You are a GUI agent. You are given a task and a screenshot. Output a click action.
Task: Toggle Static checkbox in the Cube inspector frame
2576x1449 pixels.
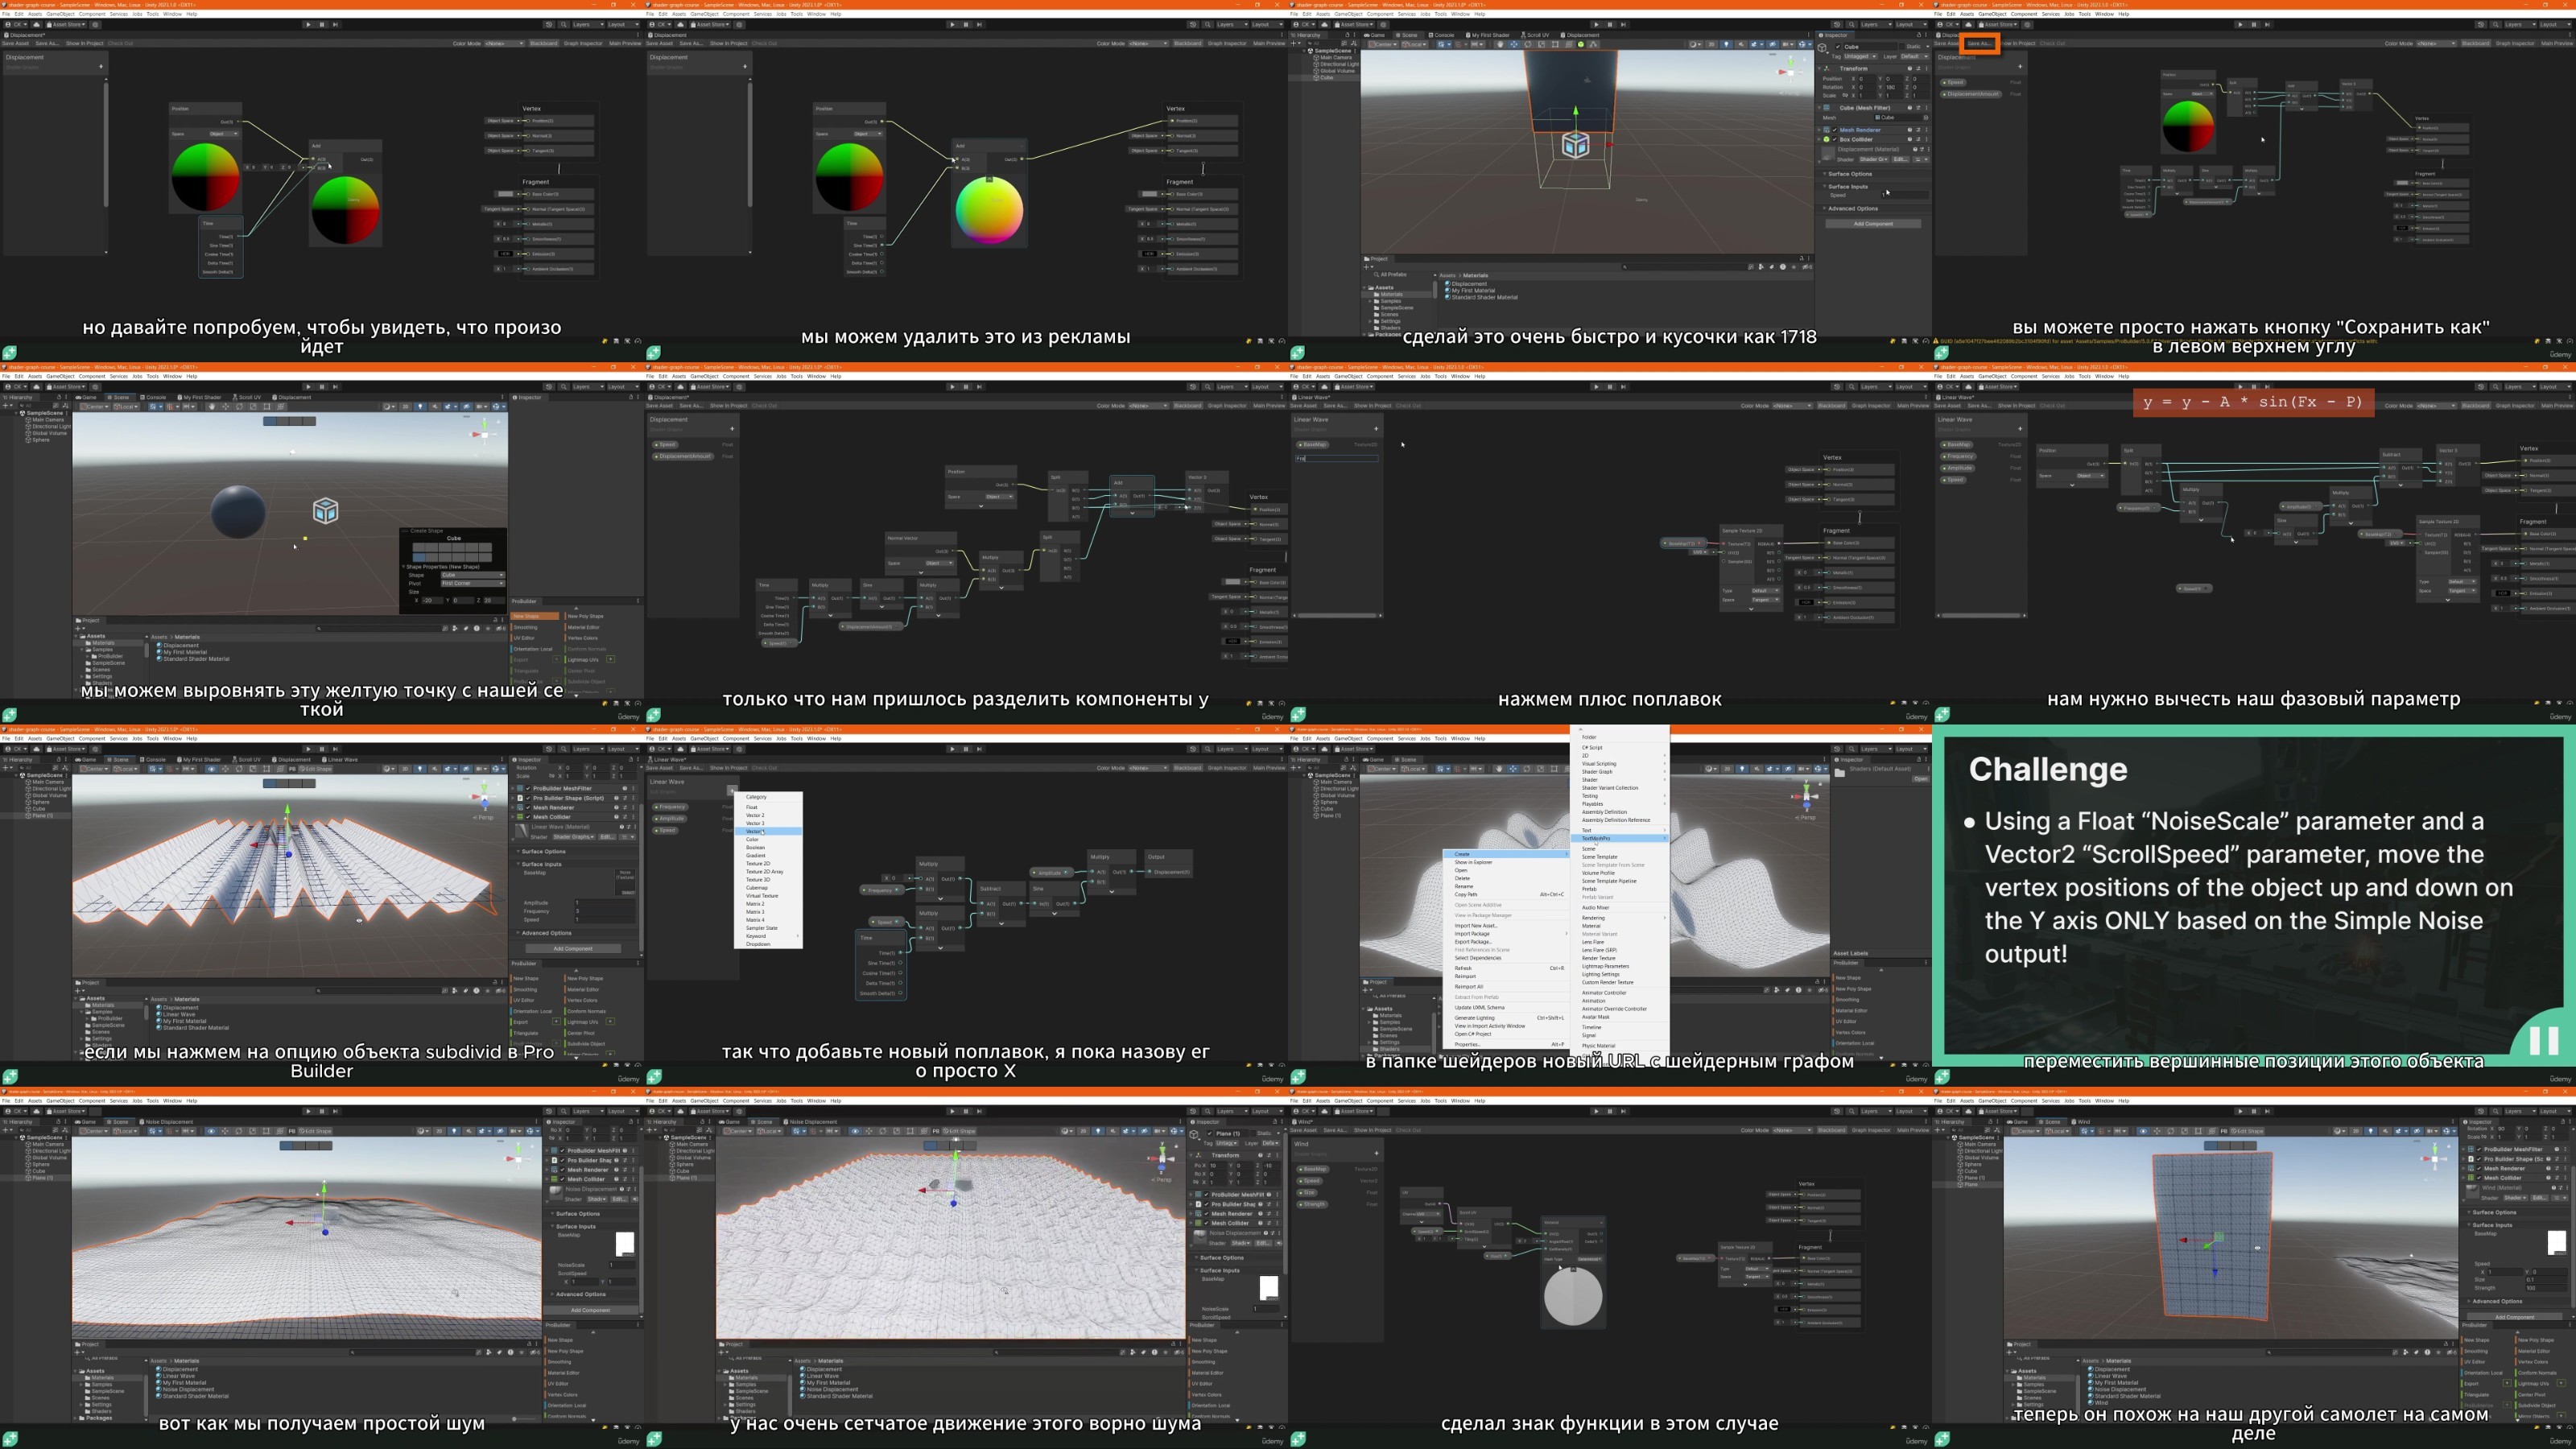1902,47
